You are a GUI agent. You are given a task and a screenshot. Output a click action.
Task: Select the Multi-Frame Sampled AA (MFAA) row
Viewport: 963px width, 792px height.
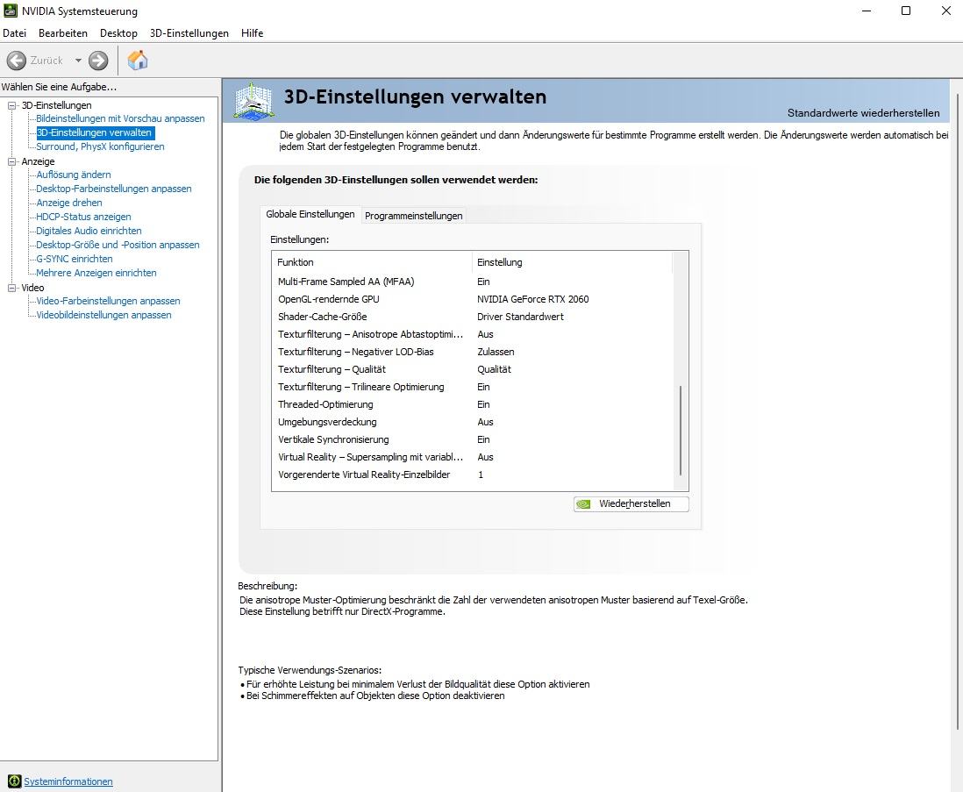coord(473,282)
